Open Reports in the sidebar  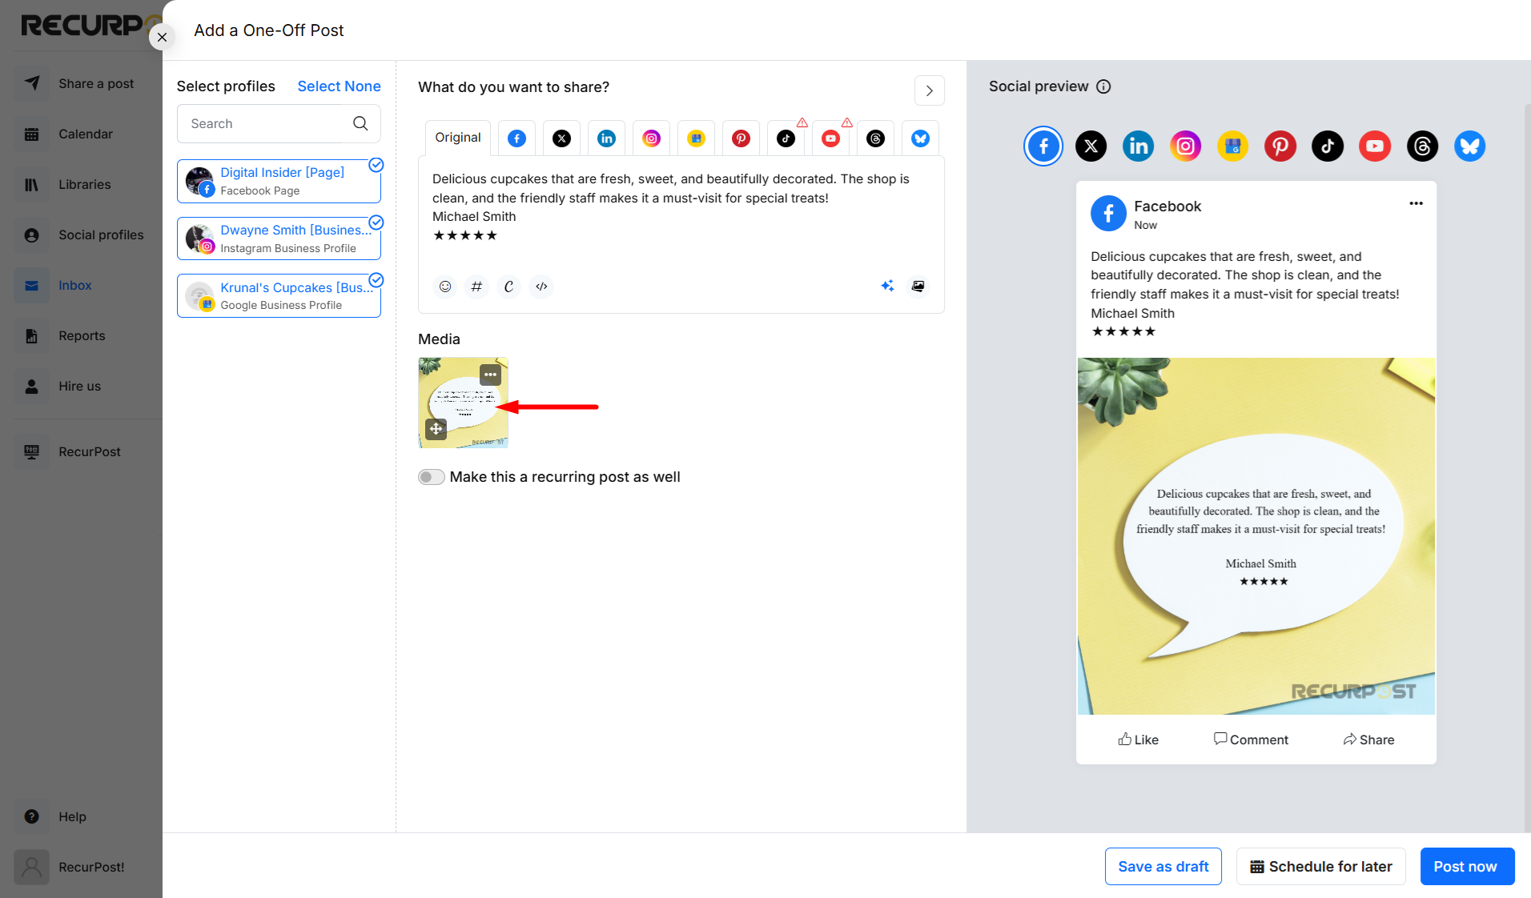[x=81, y=335]
